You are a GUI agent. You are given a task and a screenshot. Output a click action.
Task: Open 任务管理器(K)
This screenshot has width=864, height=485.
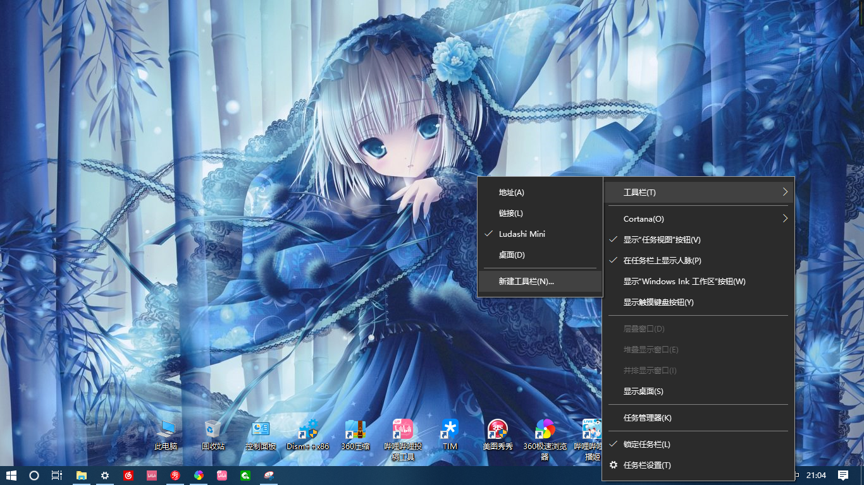[698, 417]
